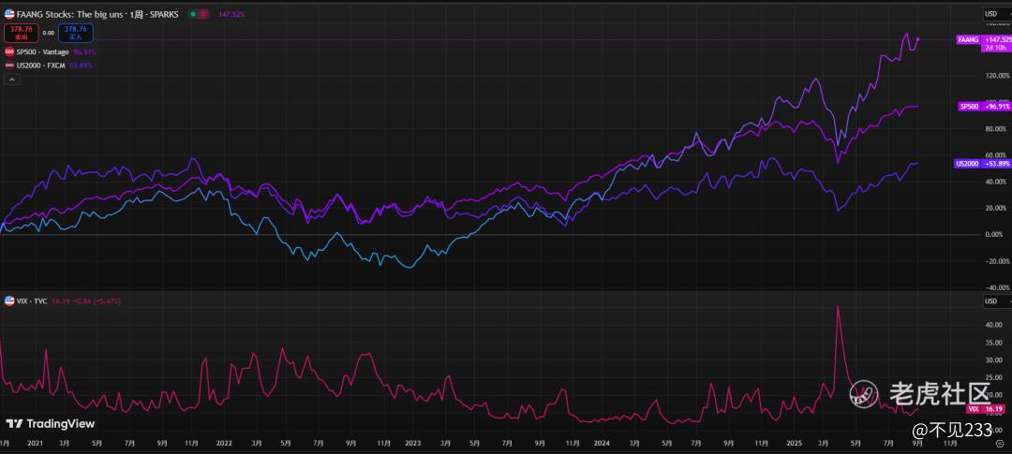Image resolution: width=1012 pixels, height=454 pixels.
Task: Click the SP500 +96.91% price label
Action: [985, 107]
